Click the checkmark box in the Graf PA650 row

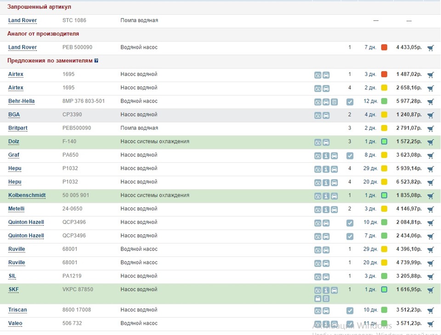click(x=350, y=156)
